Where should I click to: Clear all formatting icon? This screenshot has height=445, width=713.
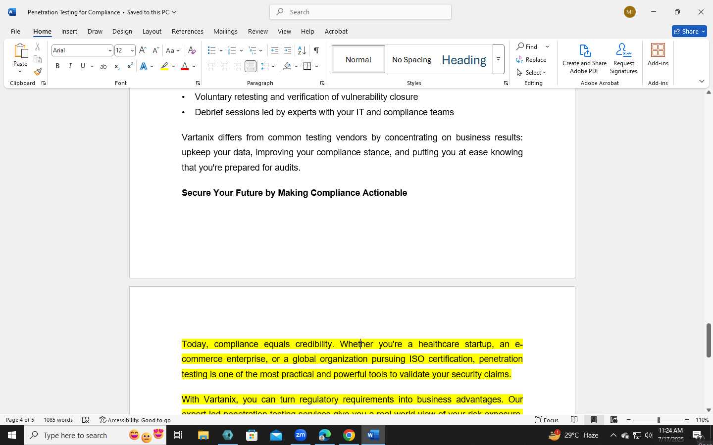[x=192, y=50]
